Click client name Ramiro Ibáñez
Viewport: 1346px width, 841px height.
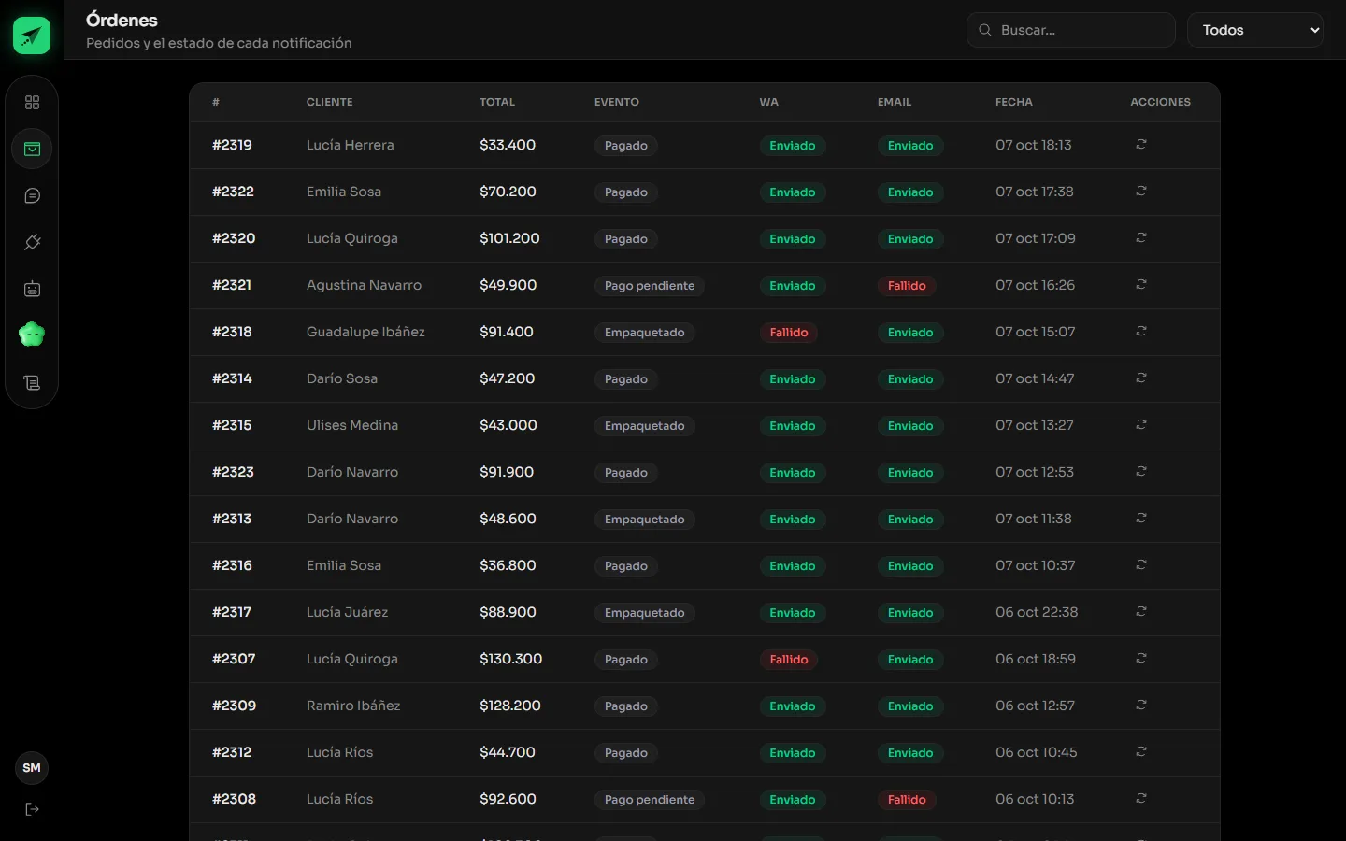(x=353, y=706)
